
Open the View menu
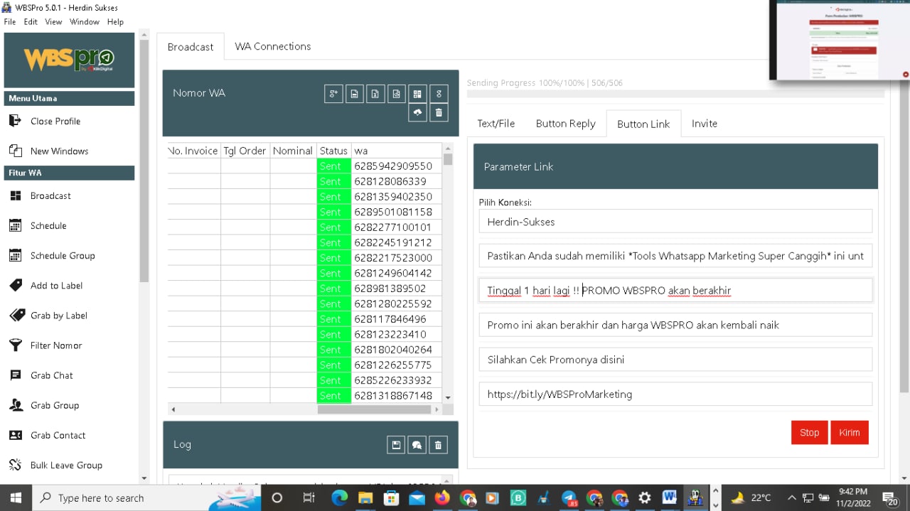(x=53, y=22)
